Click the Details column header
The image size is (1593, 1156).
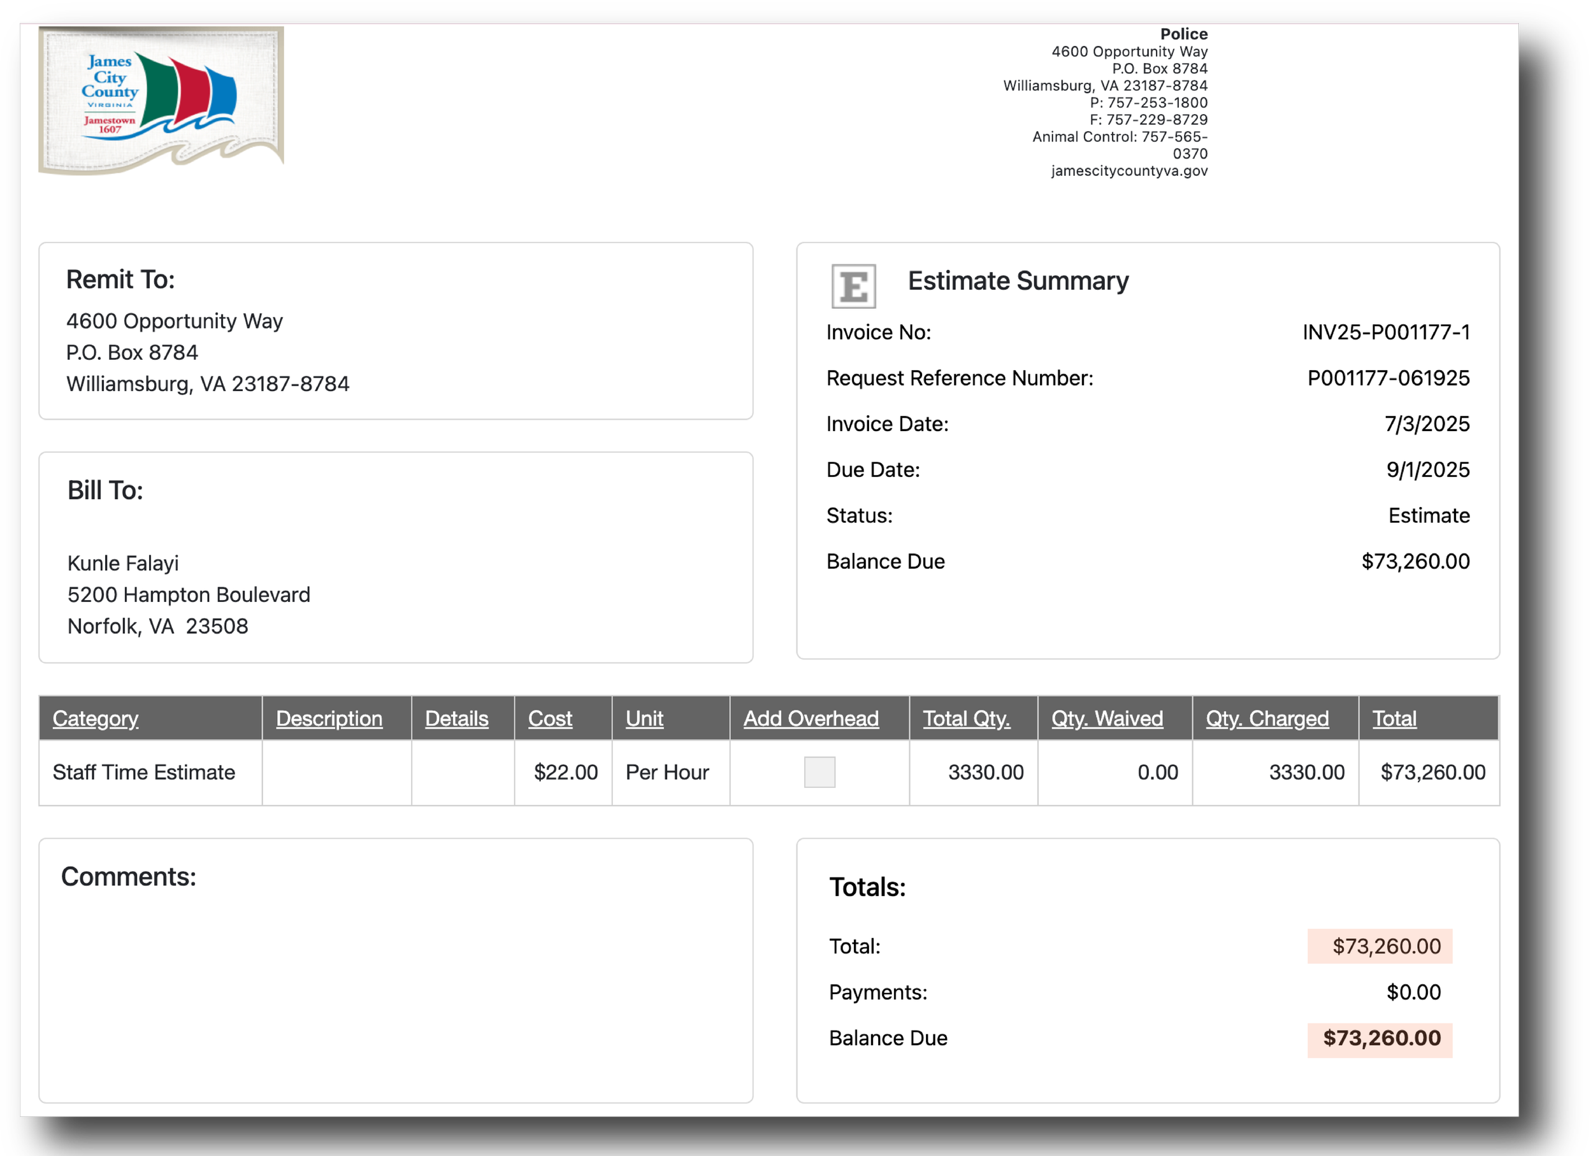pyautogui.click(x=456, y=718)
